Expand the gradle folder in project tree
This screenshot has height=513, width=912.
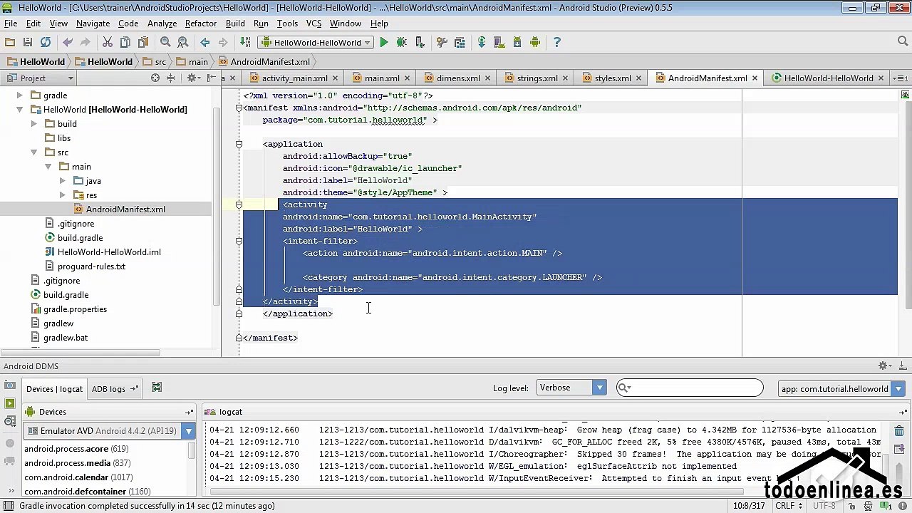[x=19, y=95]
